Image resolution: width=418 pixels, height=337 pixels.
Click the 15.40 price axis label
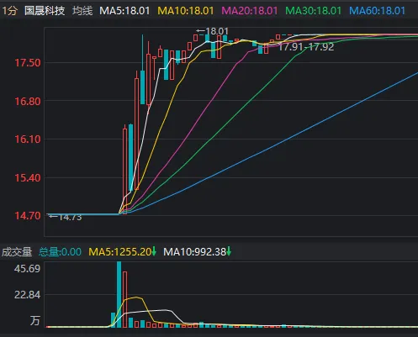coord(28,177)
